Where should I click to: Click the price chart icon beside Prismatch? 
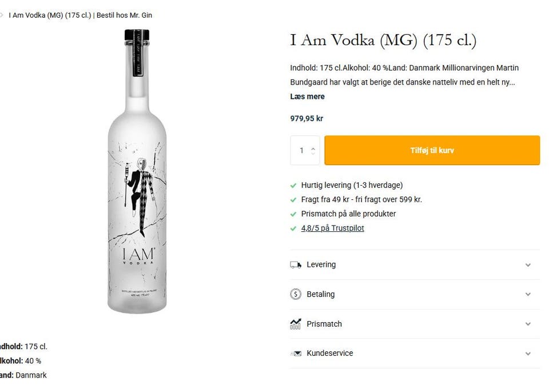tap(296, 324)
